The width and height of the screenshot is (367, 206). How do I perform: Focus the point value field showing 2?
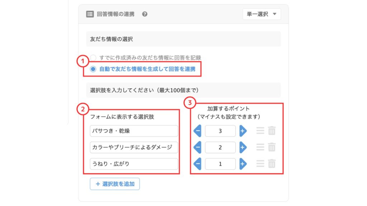tap(220, 147)
